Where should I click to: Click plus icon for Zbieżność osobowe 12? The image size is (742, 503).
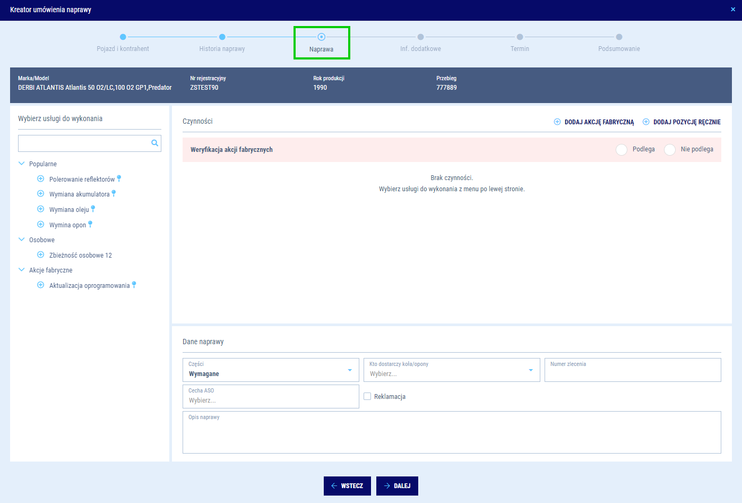coord(40,255)
